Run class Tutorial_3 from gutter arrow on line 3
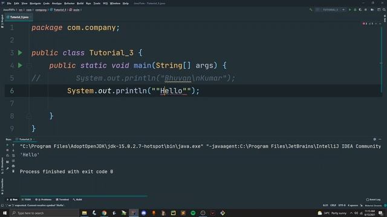Image resolution: width=387 pixels, height=217 pixels. [20, 52]
